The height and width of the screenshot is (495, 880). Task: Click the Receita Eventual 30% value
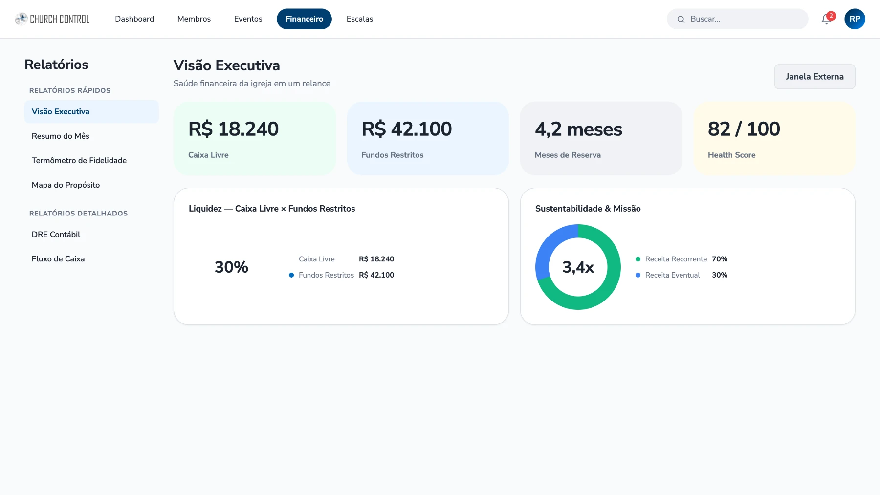click(x=720, y=275)
